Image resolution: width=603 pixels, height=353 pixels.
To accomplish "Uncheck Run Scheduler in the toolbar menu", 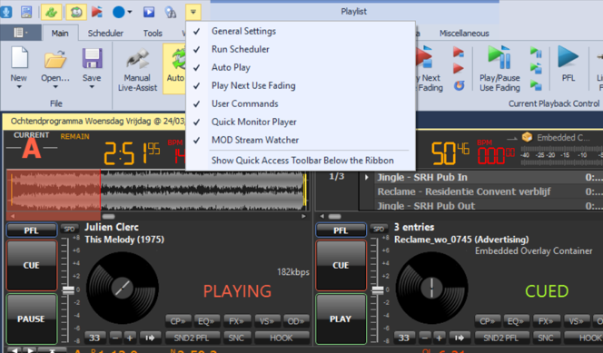I will pos(301,49).
